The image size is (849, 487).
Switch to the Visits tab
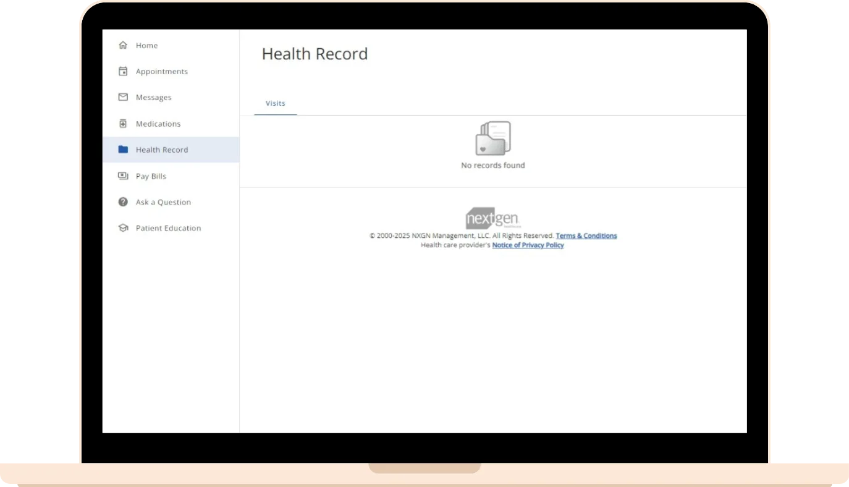coord(276,104)
